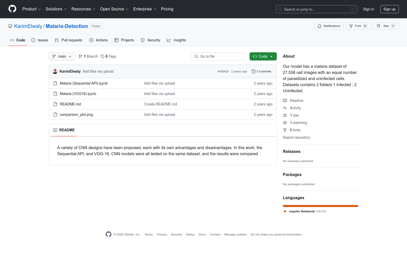Image resolution: width=407 pixels, height=254 pixels.
Task: Open the Insights tab
Action: pos(177,40)
